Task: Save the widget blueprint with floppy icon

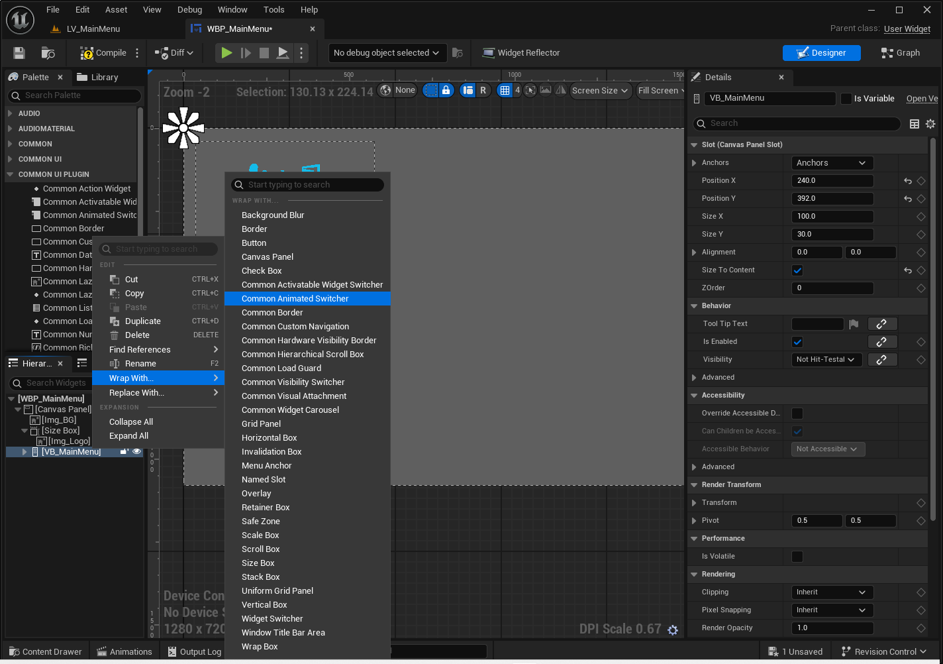Action: coord(19,53)
